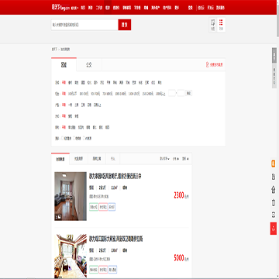Click the mobile phone icon in right sidebar

pos(274,203)
